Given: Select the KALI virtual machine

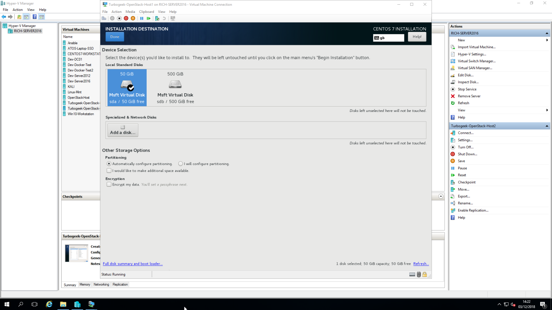Looking at the screenshot, I should click(71, 86).
